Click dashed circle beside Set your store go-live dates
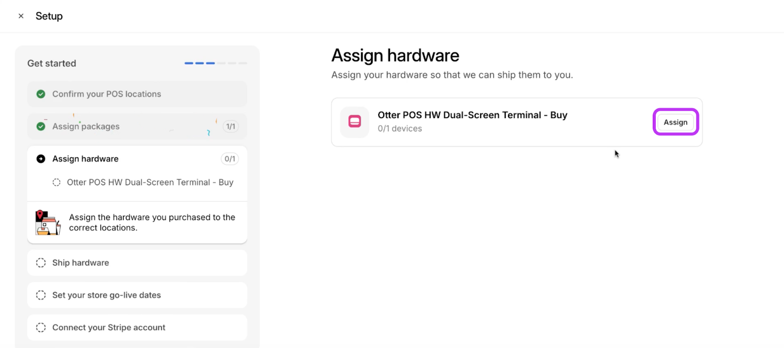The height and width of the screenshot is (348, 784). coord(41,295)
